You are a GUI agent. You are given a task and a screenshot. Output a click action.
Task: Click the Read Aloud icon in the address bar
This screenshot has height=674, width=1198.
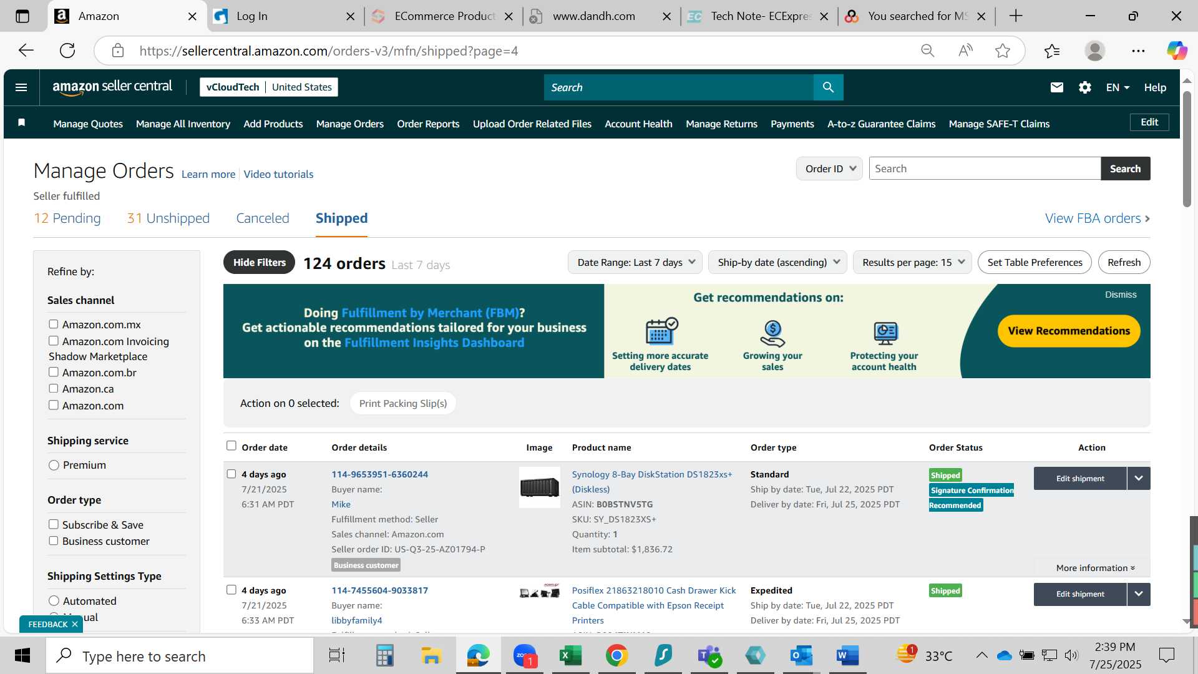click(965, 51)
